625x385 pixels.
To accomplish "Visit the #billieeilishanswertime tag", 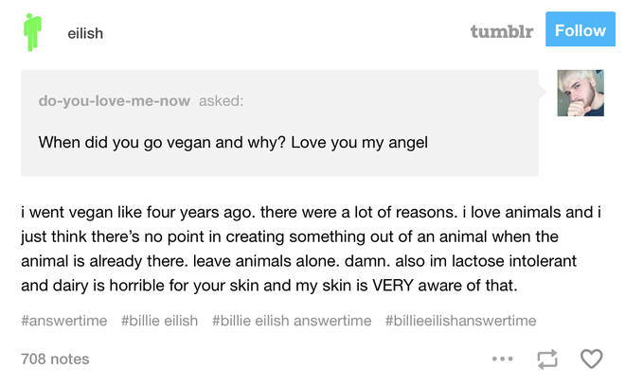I will (460, 321).
